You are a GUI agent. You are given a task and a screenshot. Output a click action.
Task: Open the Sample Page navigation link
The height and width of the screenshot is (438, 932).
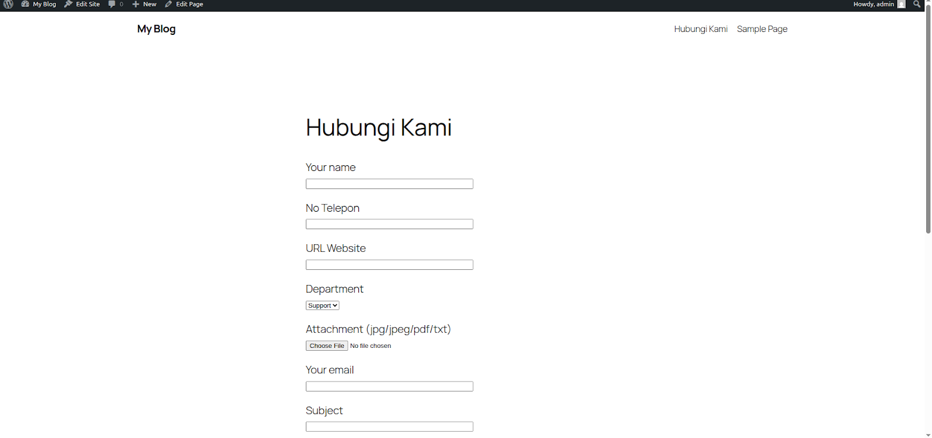(x=762, y=29)
